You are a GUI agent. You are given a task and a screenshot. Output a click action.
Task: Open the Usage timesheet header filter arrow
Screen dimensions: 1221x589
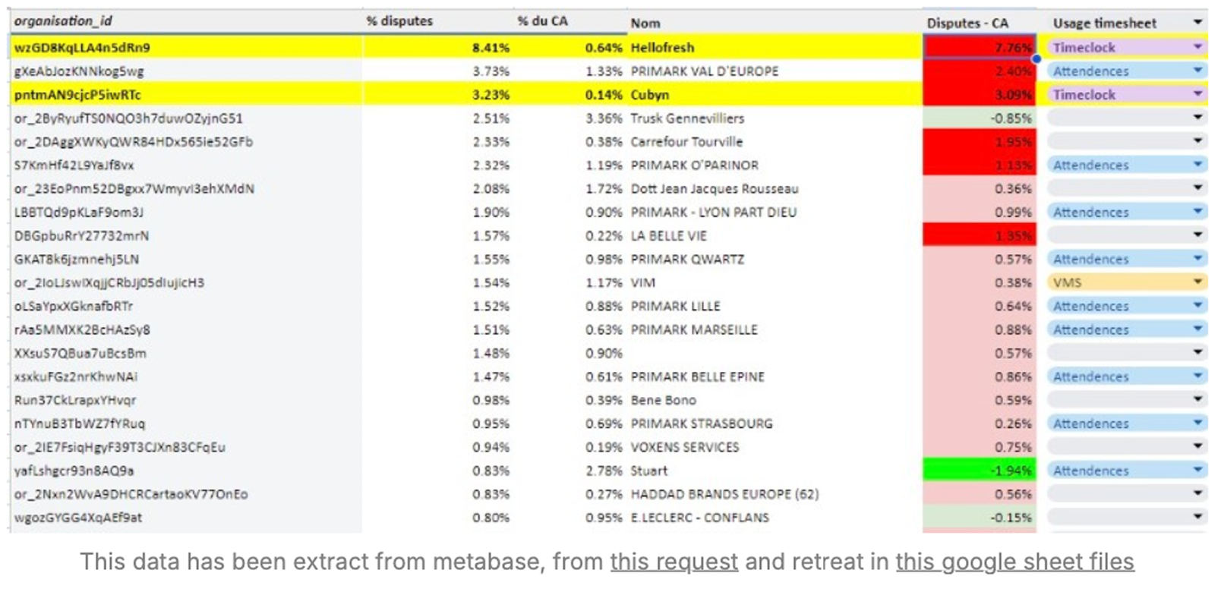[1197, 23]
